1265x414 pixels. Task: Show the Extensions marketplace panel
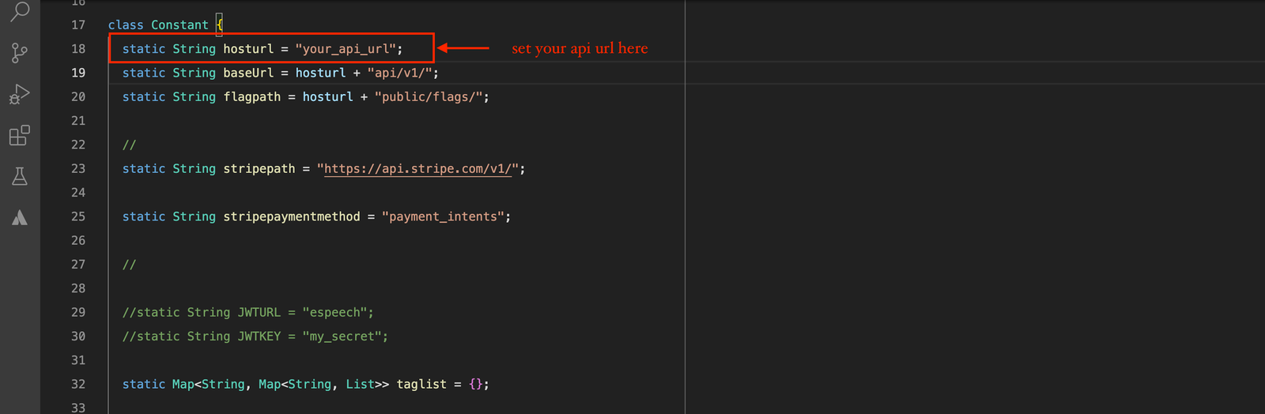tap(20, 135)
